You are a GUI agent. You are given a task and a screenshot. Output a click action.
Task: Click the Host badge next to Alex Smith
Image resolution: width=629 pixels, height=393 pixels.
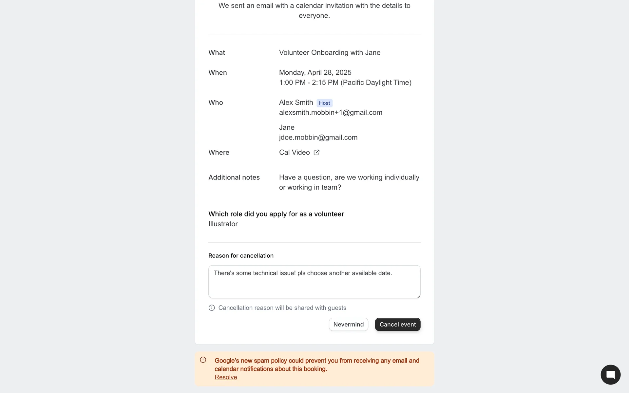[324, 103]
